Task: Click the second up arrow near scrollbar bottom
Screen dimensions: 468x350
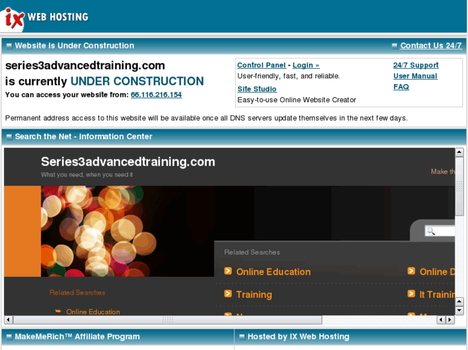Action: (x=460, y=302)
